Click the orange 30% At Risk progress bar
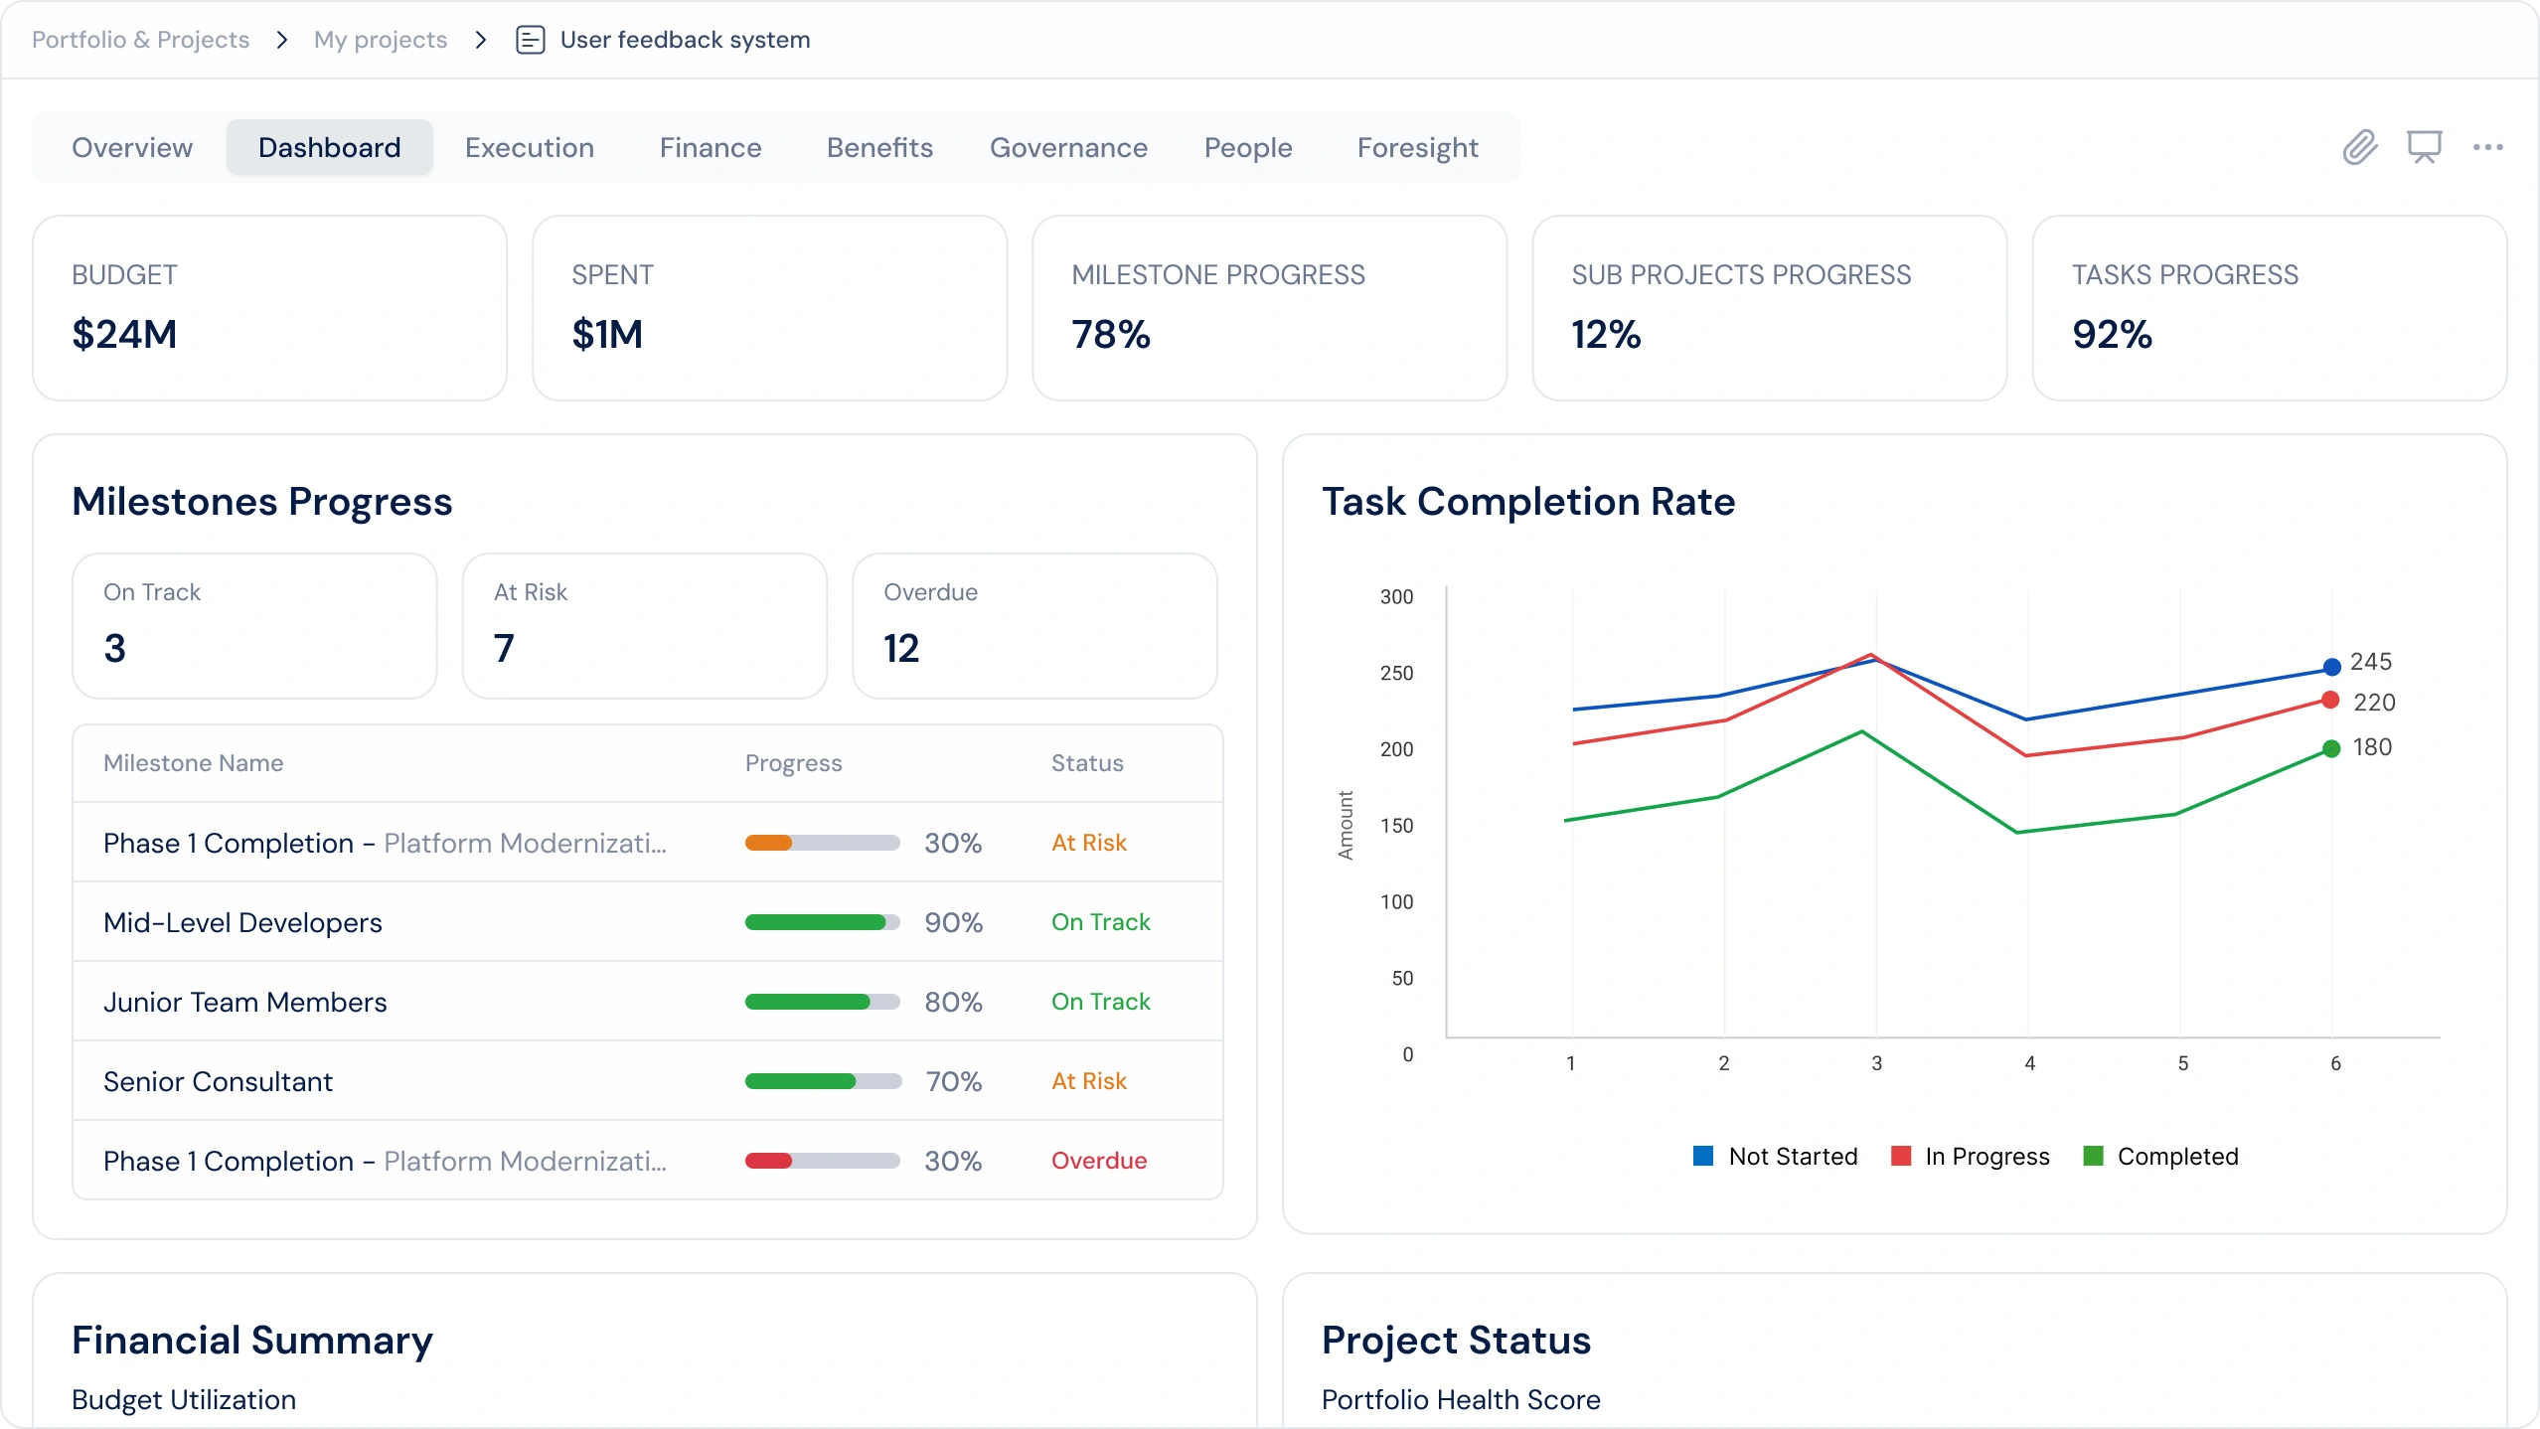2540x1429 pixels. pos(823,843)
